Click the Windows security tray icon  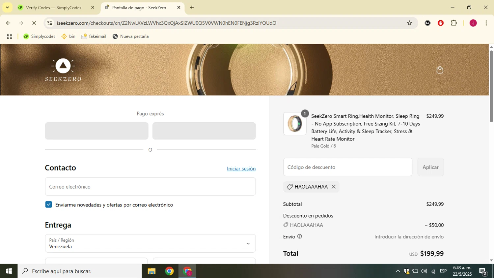pyautogui.click(x=406, y=271)
